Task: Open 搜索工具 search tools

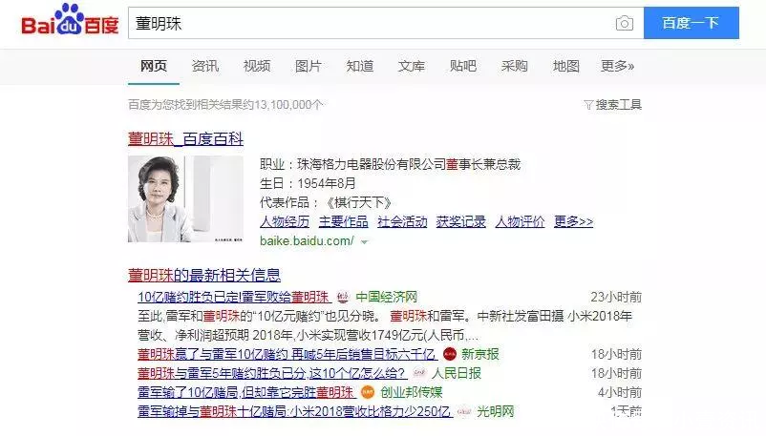Action: pos(619,105)
